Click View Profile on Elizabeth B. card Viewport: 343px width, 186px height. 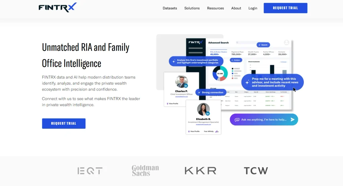[194, 131]
